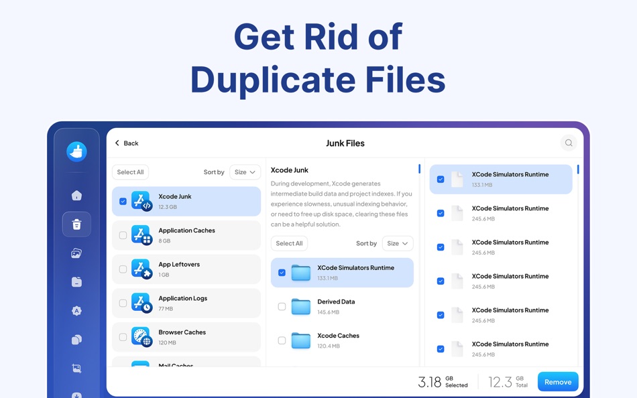
Task: Select the Browser Caches 120 MB label
Action: coord(182,337)
